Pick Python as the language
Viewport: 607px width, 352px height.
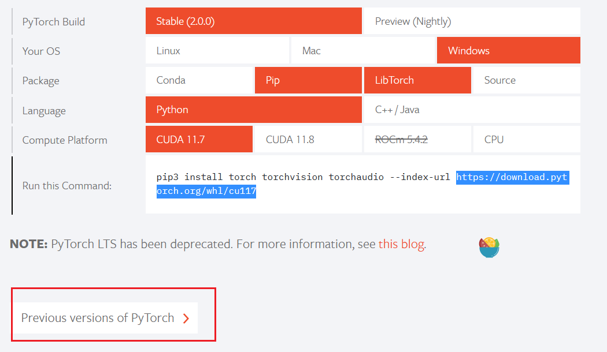(x=254, y=110)
